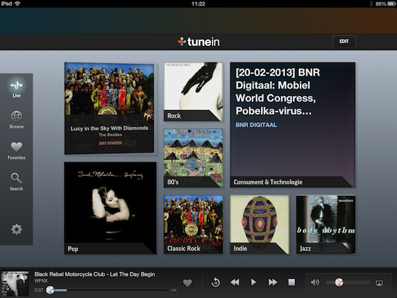Screen dimensions: 397x298
Task: Open the 80's genre tile
Action: pos(193,158)
